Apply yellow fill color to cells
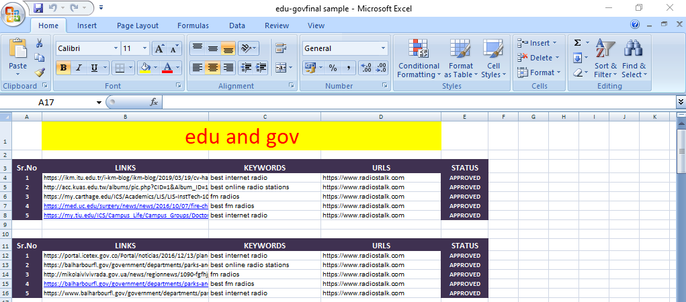Image resolution: width=686 pixels, height=302 pixels. [144, 68]
